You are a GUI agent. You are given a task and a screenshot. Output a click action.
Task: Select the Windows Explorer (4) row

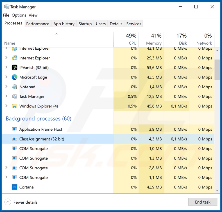click(x=108, y=106)
